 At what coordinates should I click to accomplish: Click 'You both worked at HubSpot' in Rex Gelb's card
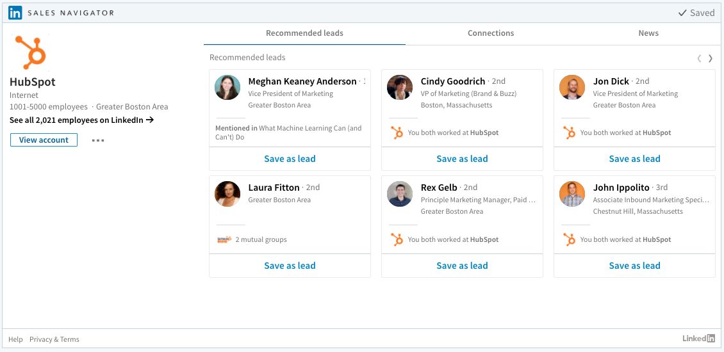point(454,239)
